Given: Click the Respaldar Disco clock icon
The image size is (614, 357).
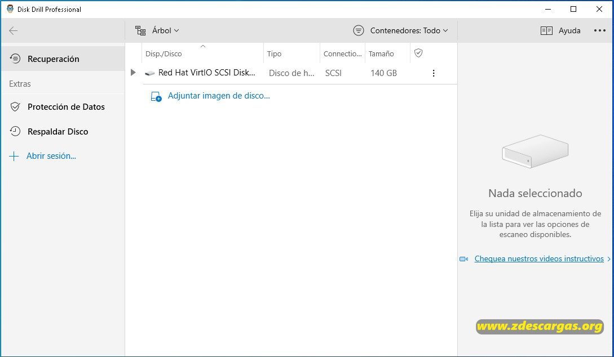Looking at the screenshot, I should (x=15, y=131).
